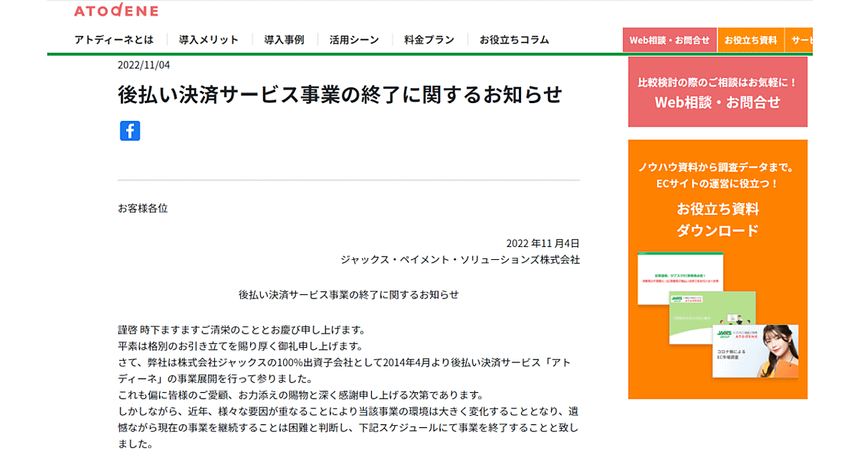Open the お役立ちコラム section
The width and height of the screenshot is (860, 451).
tap(514, 40)
